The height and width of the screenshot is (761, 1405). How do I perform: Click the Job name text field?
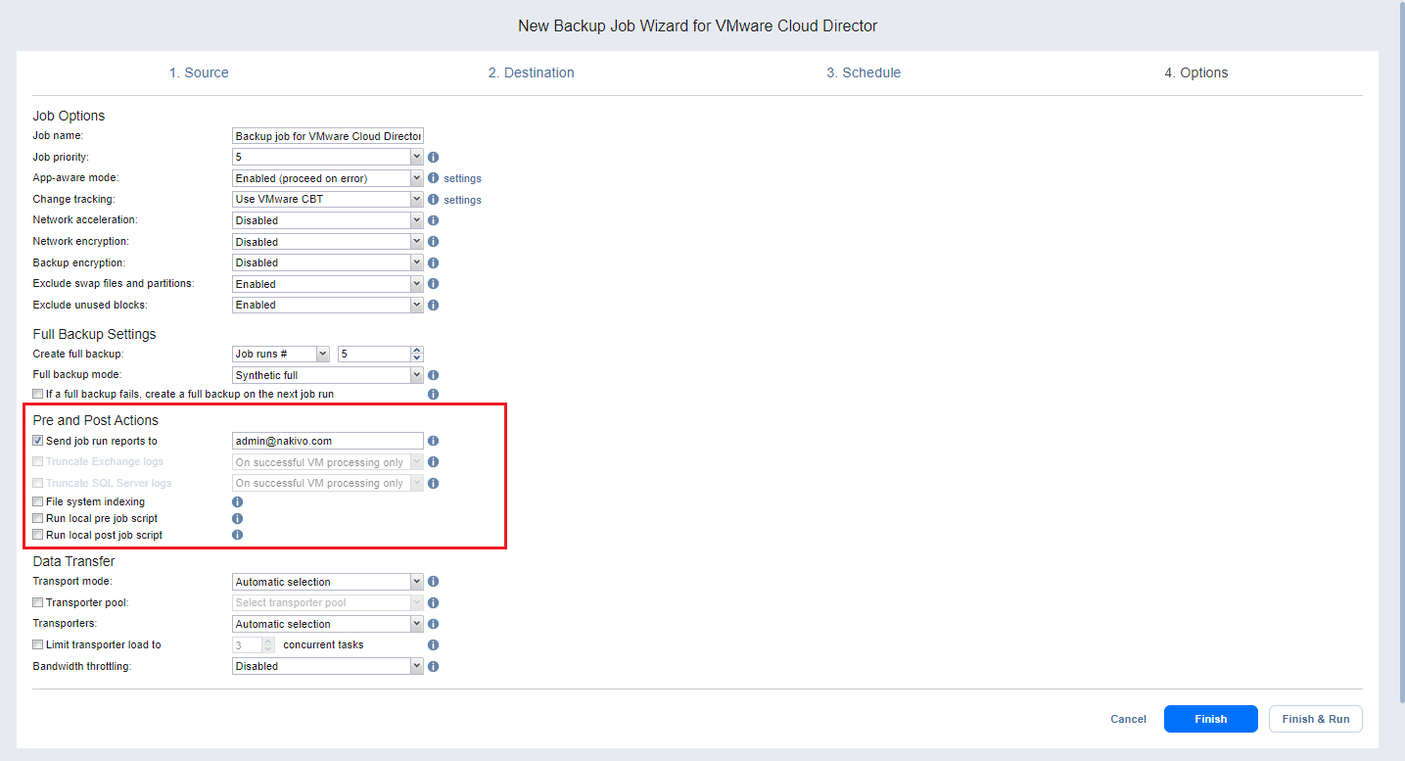[328, 136]
